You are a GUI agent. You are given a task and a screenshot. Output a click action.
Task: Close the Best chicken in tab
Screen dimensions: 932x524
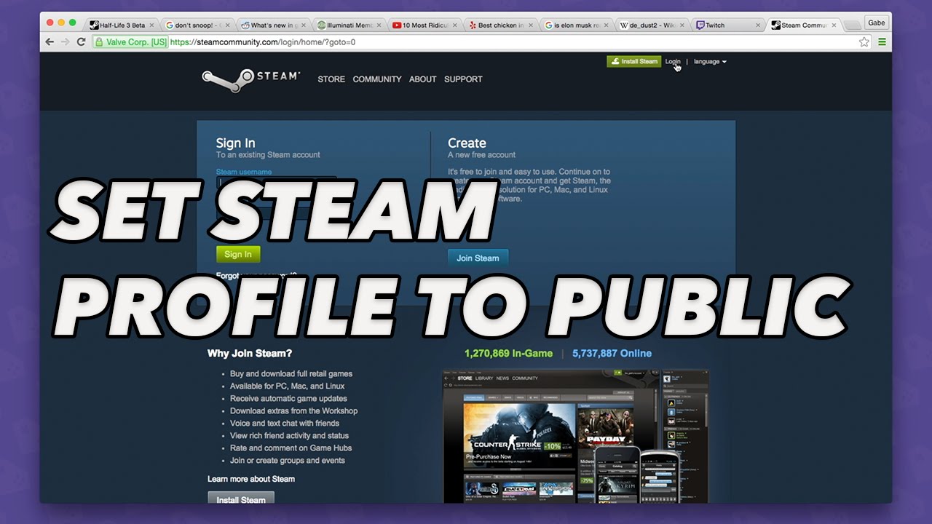pos(530,25)
